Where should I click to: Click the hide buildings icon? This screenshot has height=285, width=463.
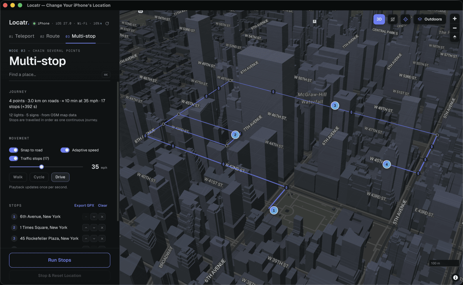393,19
